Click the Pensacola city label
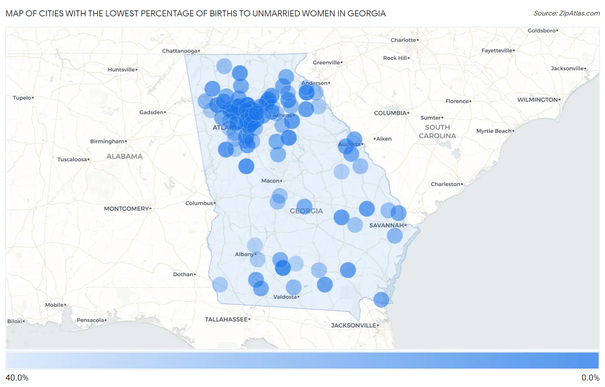The height and width of the screenshot is (387, 605). pos(90,320)
